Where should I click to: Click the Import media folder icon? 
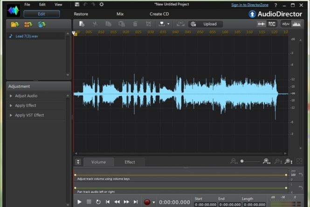pyautogui.click(x=14, y=24)
